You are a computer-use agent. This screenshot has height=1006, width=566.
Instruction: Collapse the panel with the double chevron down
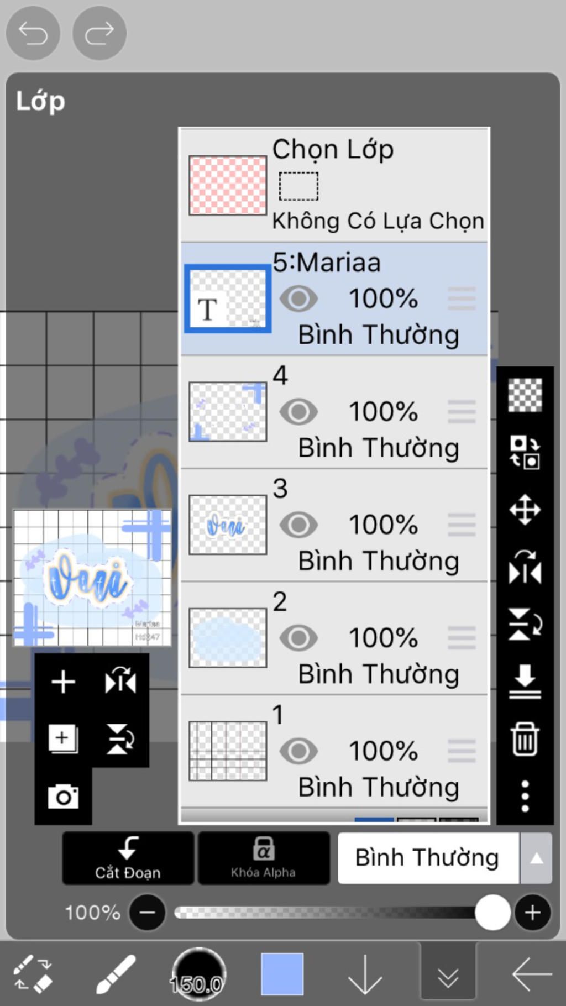click(x=448, y=976)
